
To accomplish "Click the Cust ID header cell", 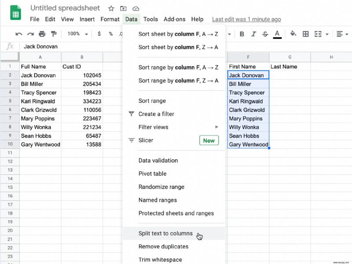I will coord(82,67).
